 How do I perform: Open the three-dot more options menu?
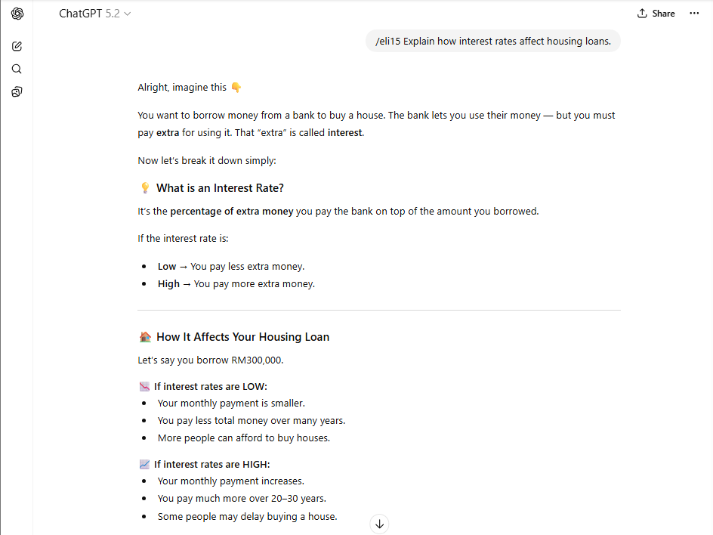coord(694,14)
